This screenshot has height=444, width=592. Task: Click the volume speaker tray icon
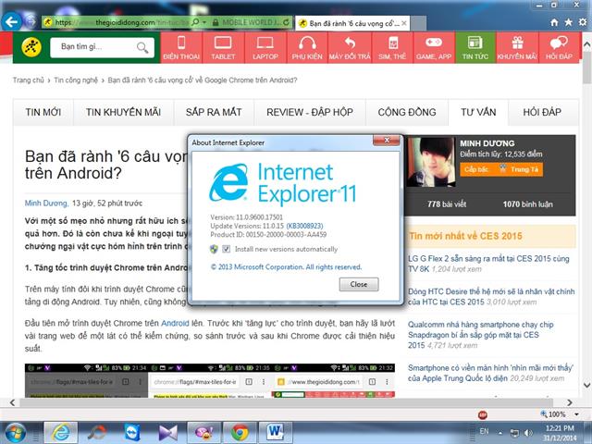click(x=528, y=433)
